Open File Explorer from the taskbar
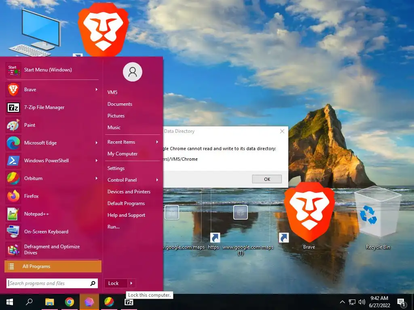 click(49, 302)
